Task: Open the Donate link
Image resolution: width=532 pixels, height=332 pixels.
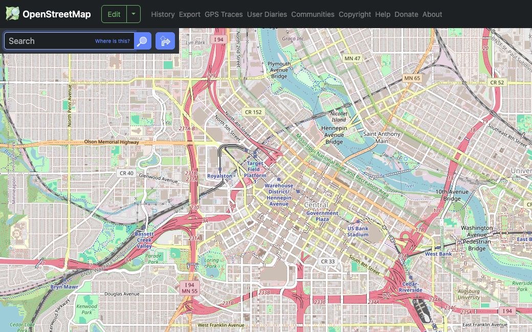Action: 406,14
